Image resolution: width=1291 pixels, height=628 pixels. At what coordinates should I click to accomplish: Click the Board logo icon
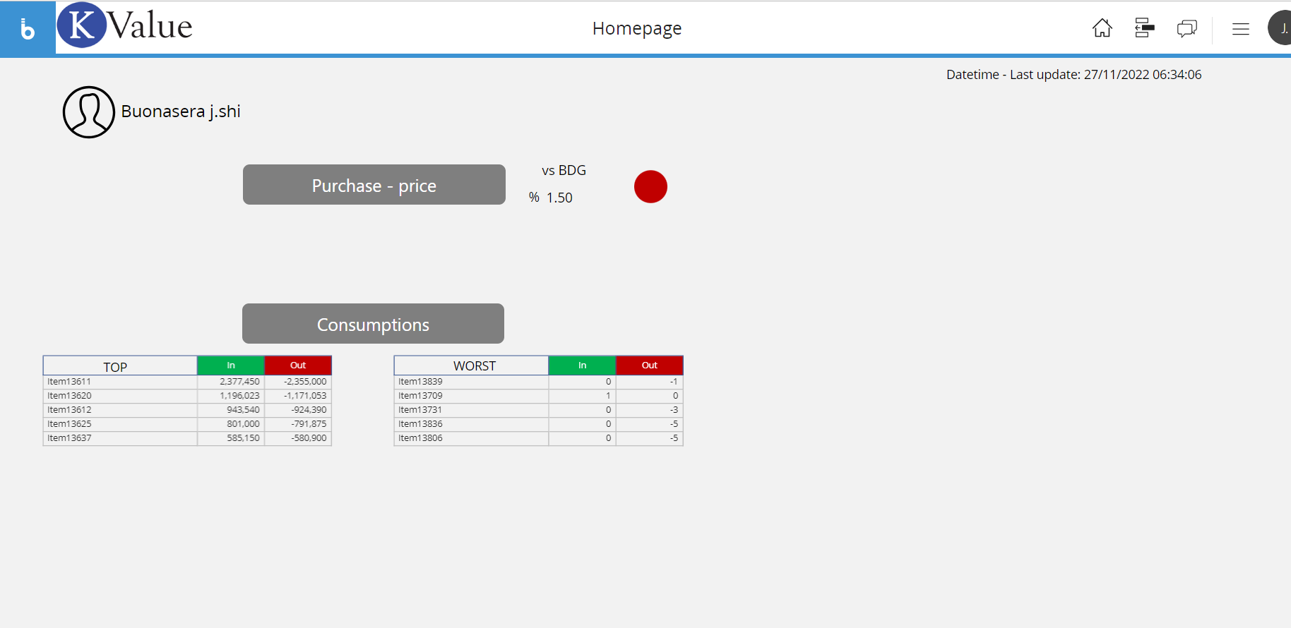coord(28,28)
